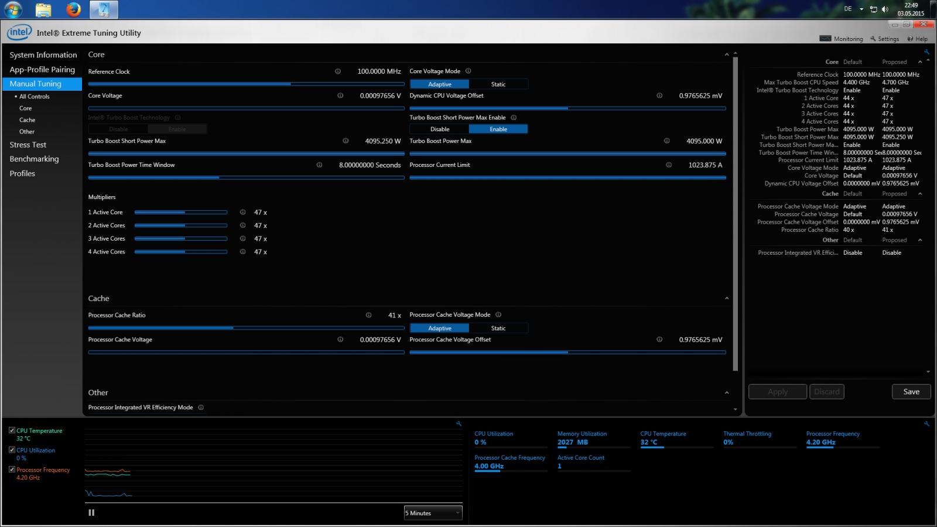Collapse Cache group in proposed settings panel
This screenshot has height=527, width=937.
point(920,193)
